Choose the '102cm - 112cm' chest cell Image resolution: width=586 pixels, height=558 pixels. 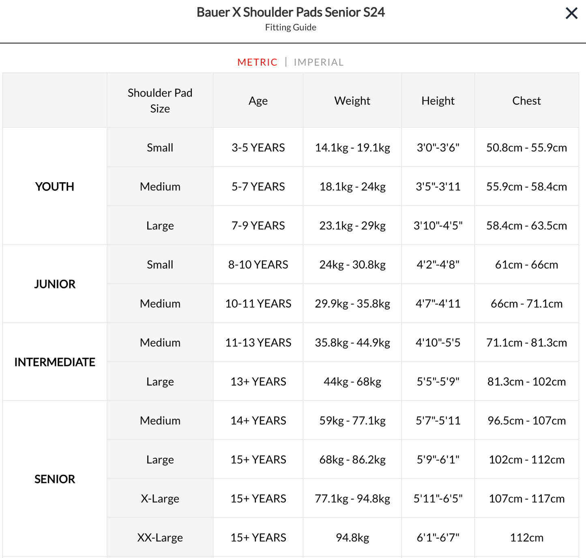[x=527, y=459]
